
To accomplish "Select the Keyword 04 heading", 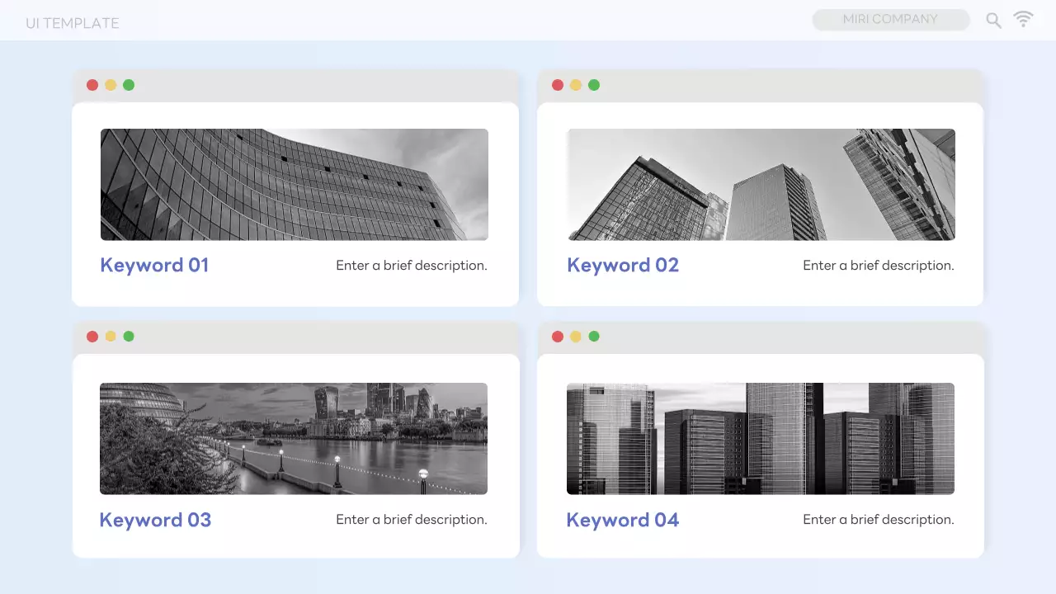I will coord(623,520).
